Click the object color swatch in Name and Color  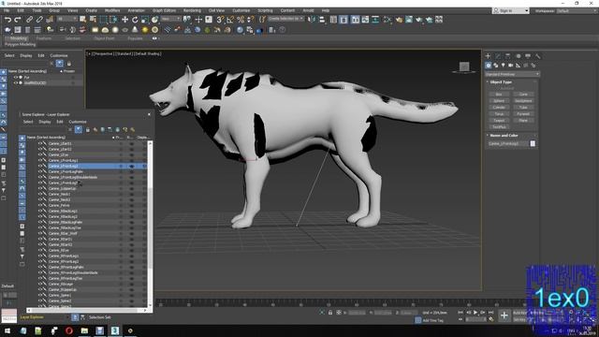tap(533, 143)
